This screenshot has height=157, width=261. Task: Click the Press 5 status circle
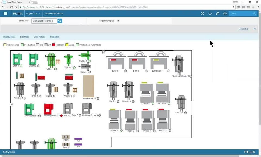(170, 131)
